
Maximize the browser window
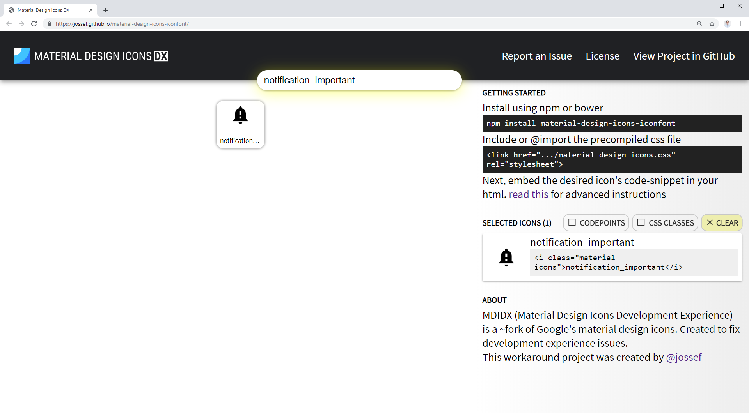(x=722, y=6)
